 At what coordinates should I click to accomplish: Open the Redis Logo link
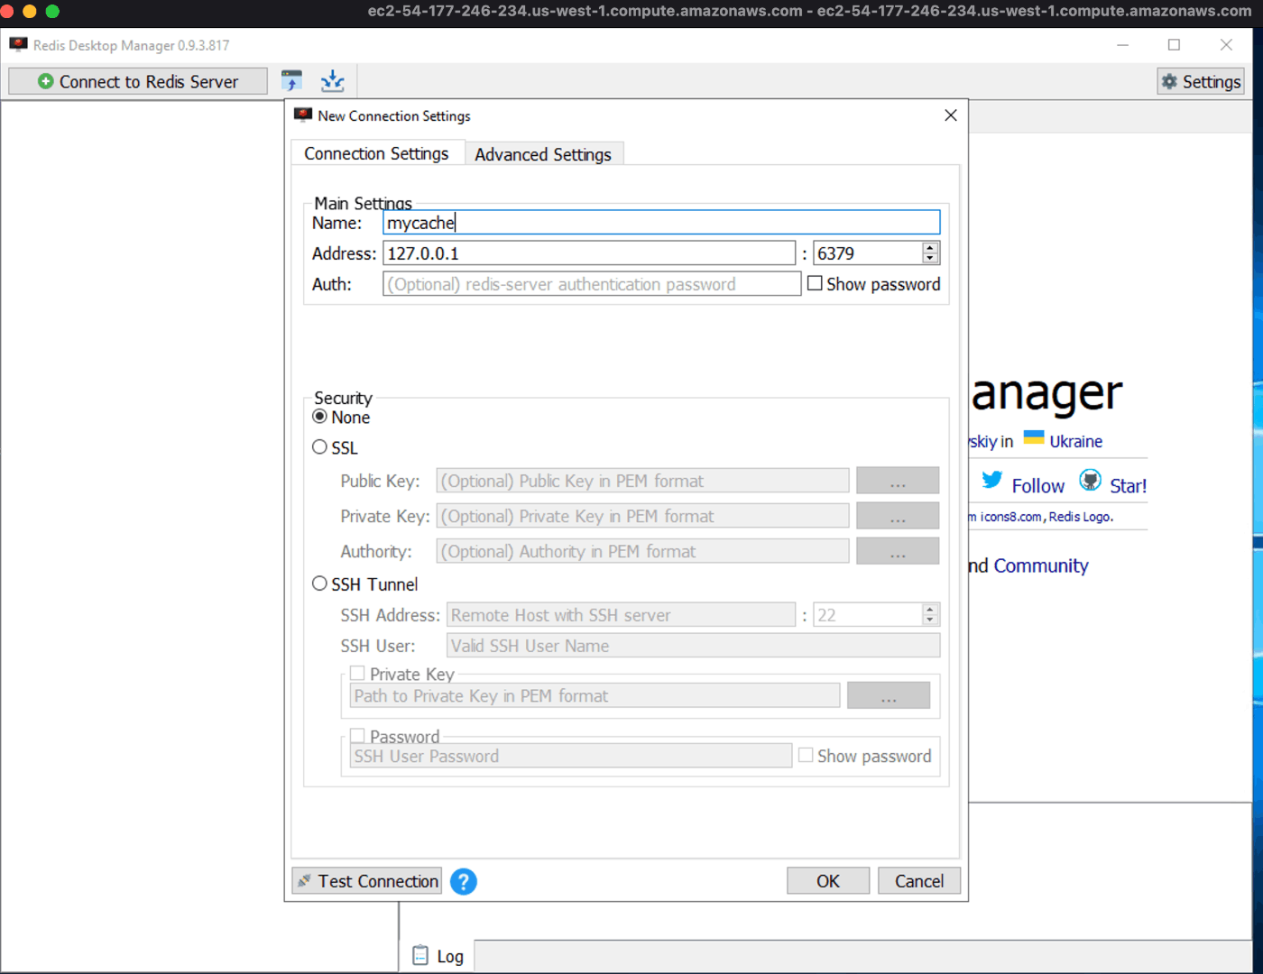click(1081, 517)
